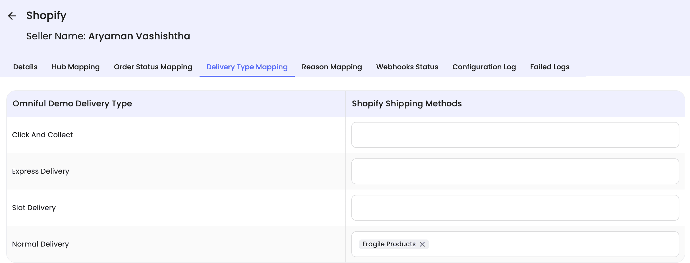Select the Delivery Type Mapping tab
690x263 pixels.
(247, 67)
